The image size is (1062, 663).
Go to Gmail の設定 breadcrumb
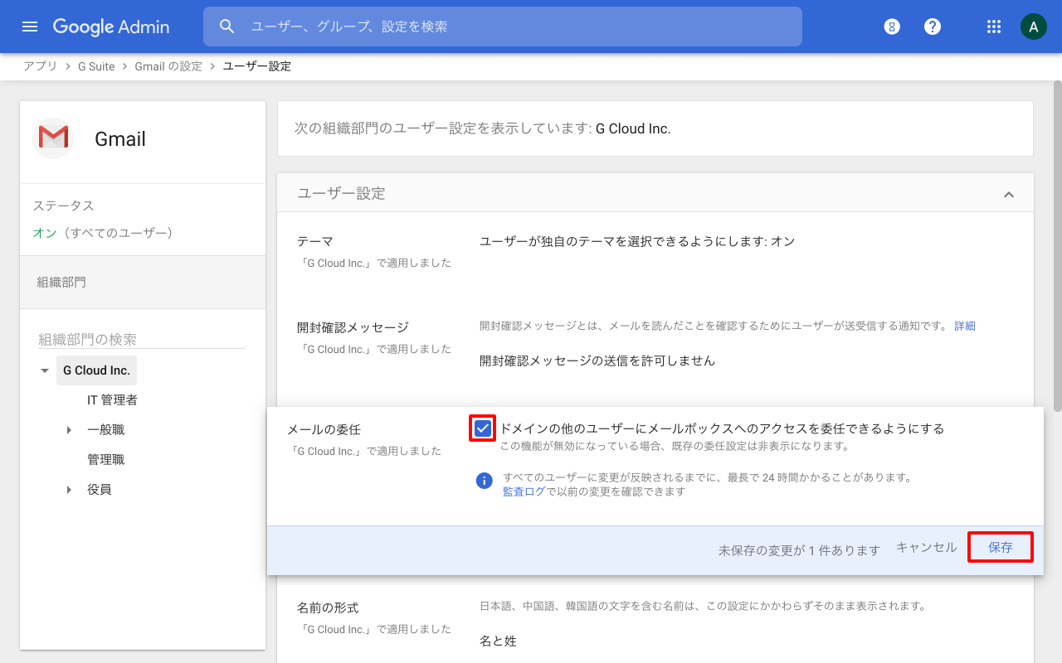(x=168, y=66)
